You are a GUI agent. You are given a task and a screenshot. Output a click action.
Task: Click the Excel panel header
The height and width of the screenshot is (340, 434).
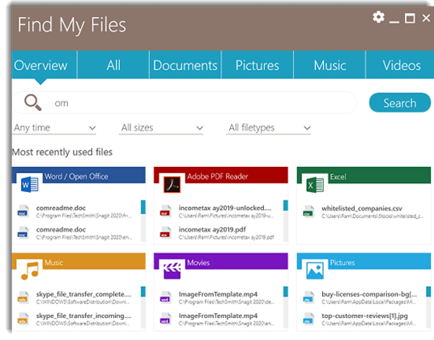point(364,175)
